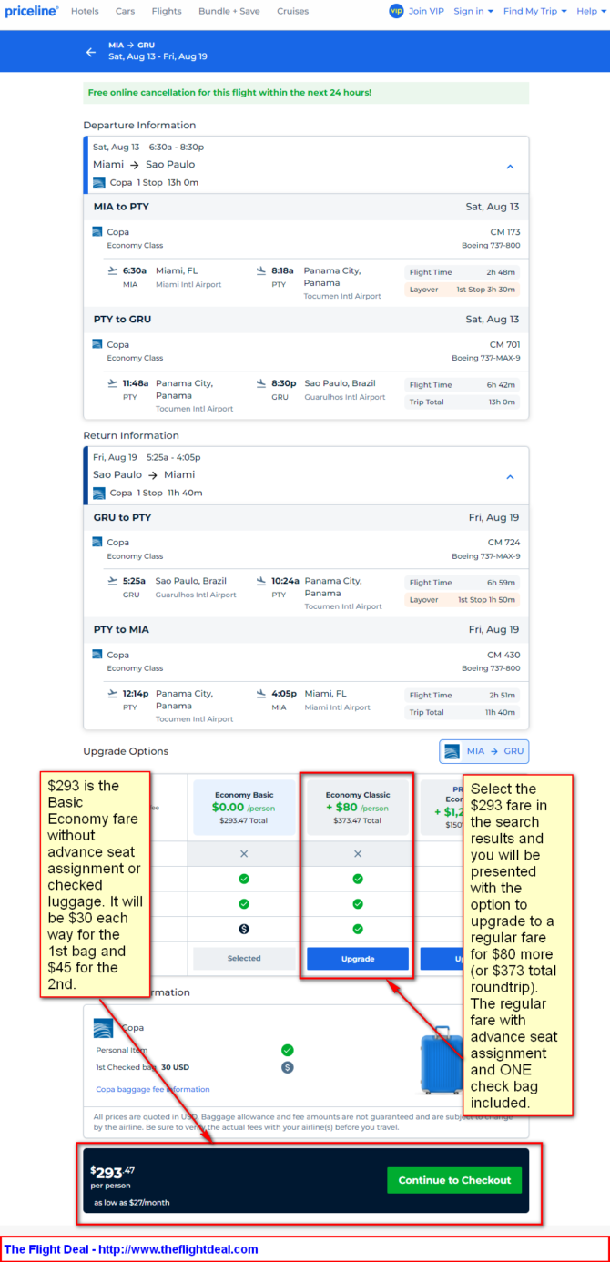
Task: Select the Economy Classic +$80 fare card
Action: pyautogui.click(x=357, y=808)
